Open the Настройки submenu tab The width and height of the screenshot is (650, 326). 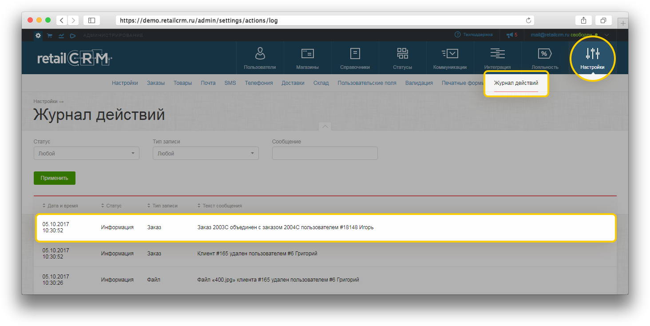[x=125, y=83]
